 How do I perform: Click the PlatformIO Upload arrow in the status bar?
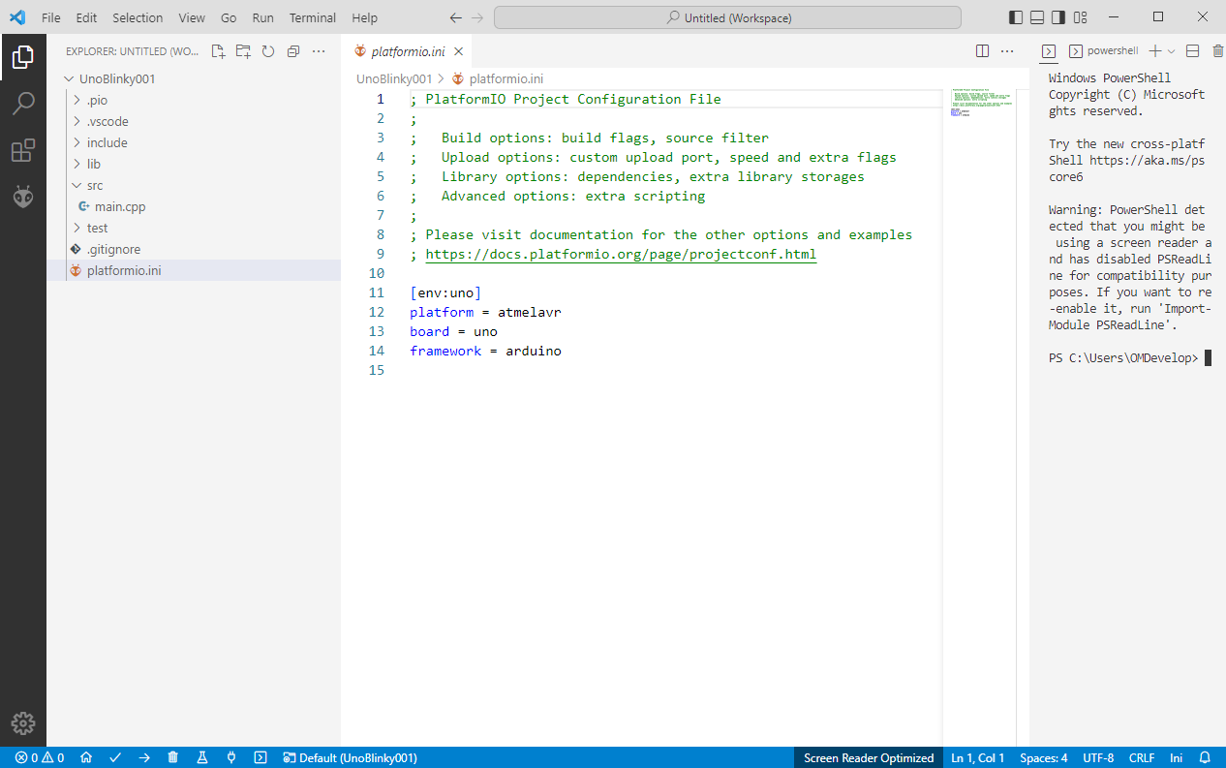click(144, 758)
